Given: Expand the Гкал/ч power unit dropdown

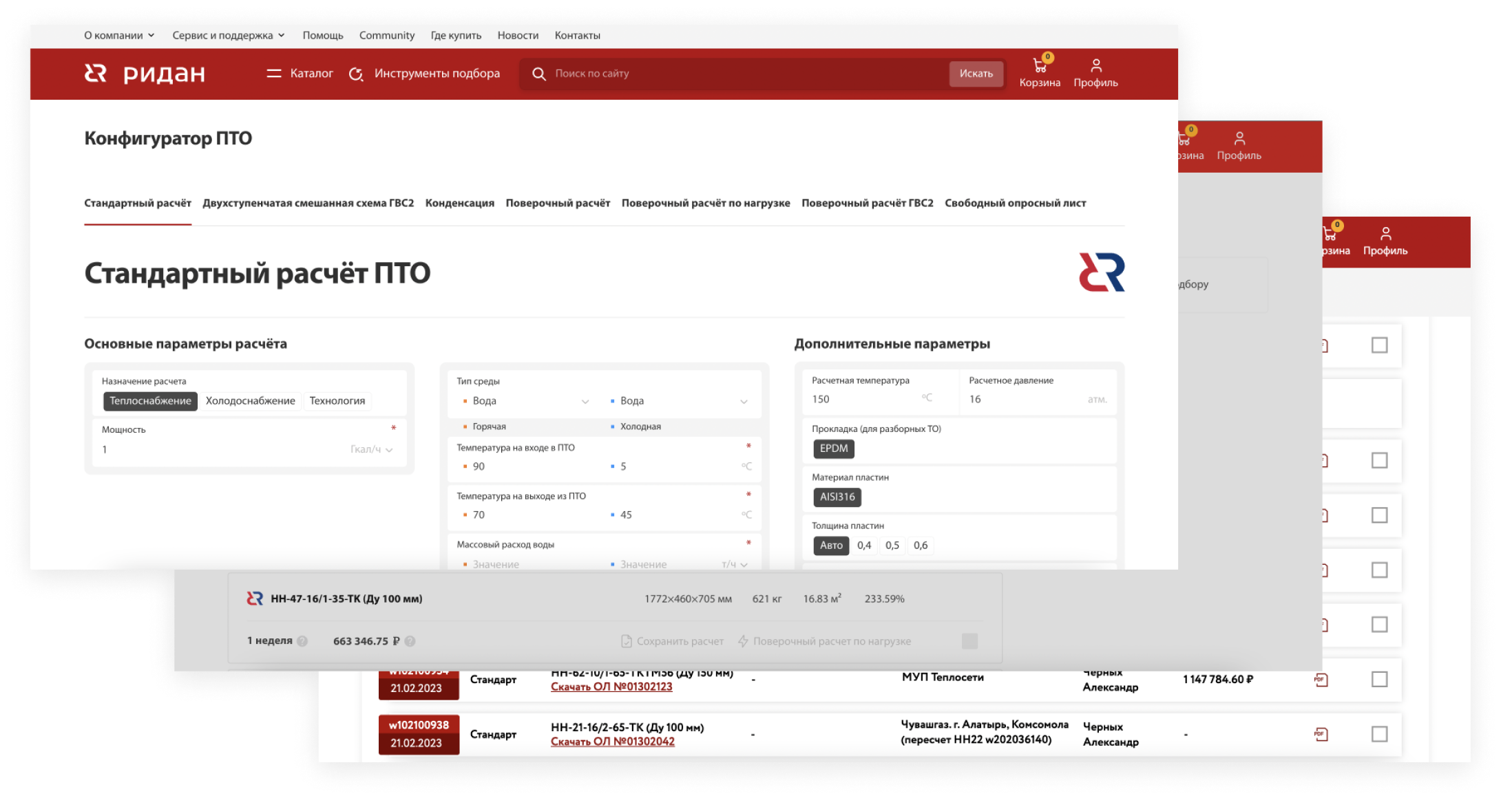Looking at the screenshot, I should point(372,449).
